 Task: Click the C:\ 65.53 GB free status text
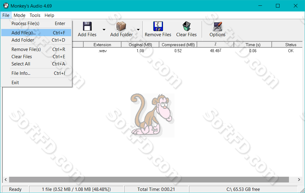[x=243, y=189]
